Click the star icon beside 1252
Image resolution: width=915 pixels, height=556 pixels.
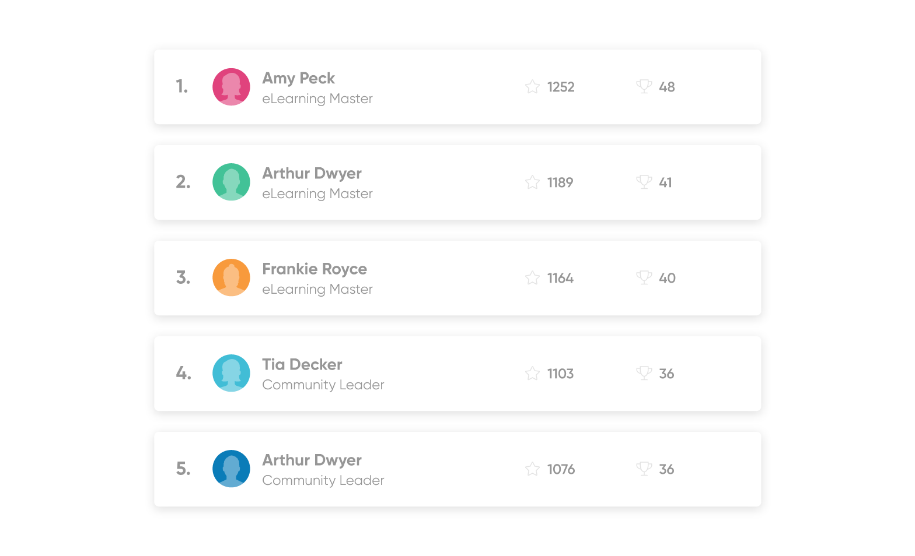[532, 87]
